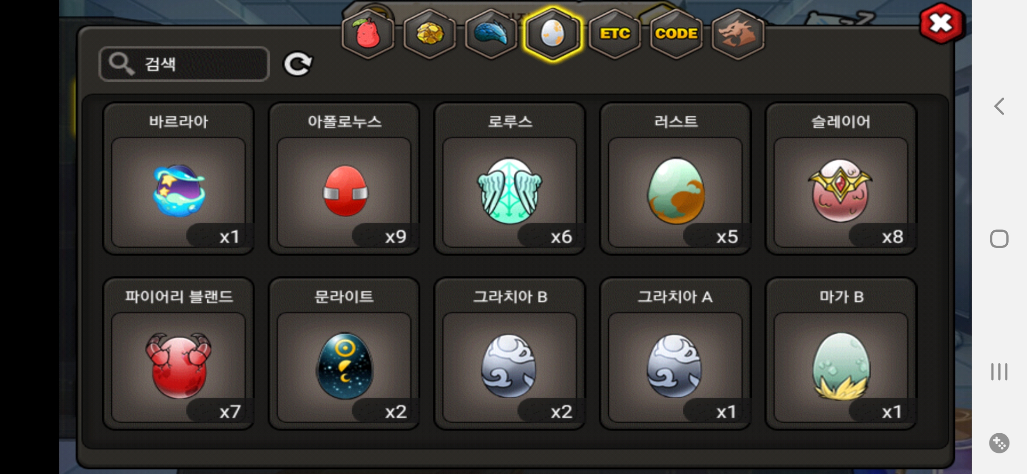Select the 파이어리 블랜드 horned egg

pyautogui.click(x=178, y=354)
